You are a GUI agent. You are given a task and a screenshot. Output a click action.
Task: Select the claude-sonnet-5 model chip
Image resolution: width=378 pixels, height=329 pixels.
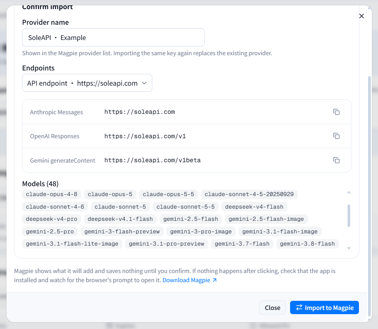click(120, 207)
